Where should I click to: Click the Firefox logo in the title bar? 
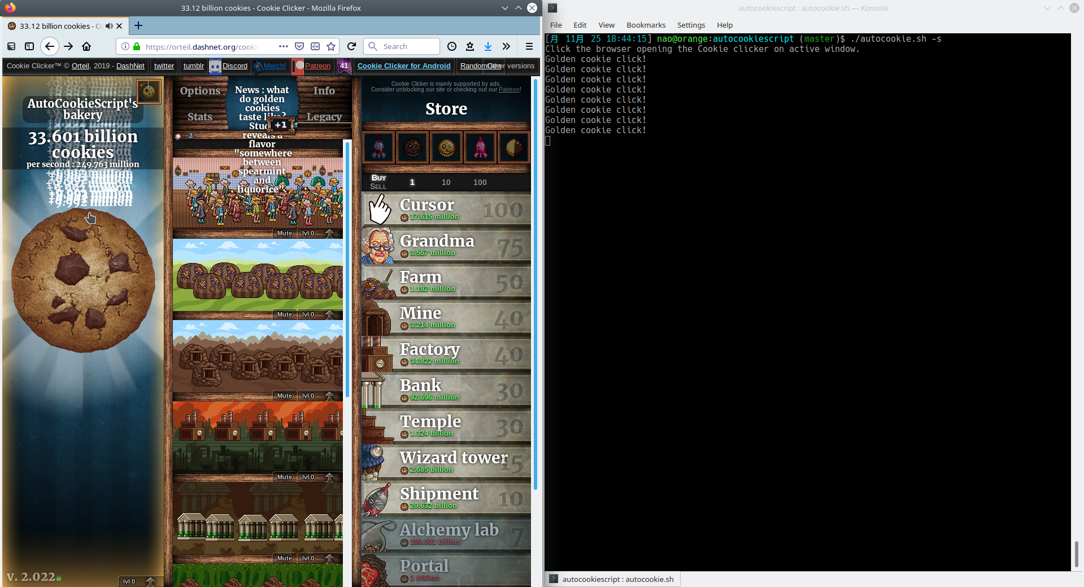click(10, 8)
